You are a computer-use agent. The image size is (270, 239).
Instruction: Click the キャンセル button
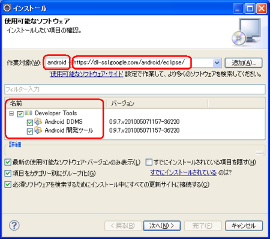[244, 226]
